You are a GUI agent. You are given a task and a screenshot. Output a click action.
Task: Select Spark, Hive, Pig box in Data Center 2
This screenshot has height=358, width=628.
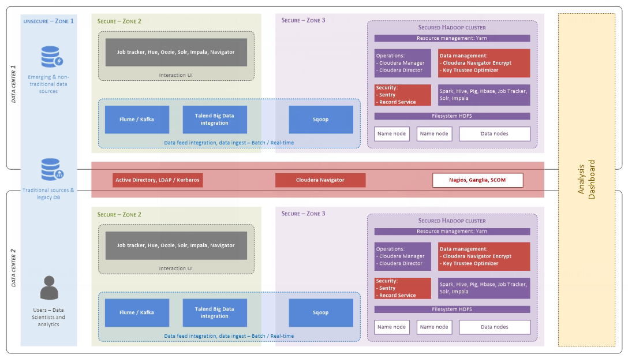pos(484,288)
